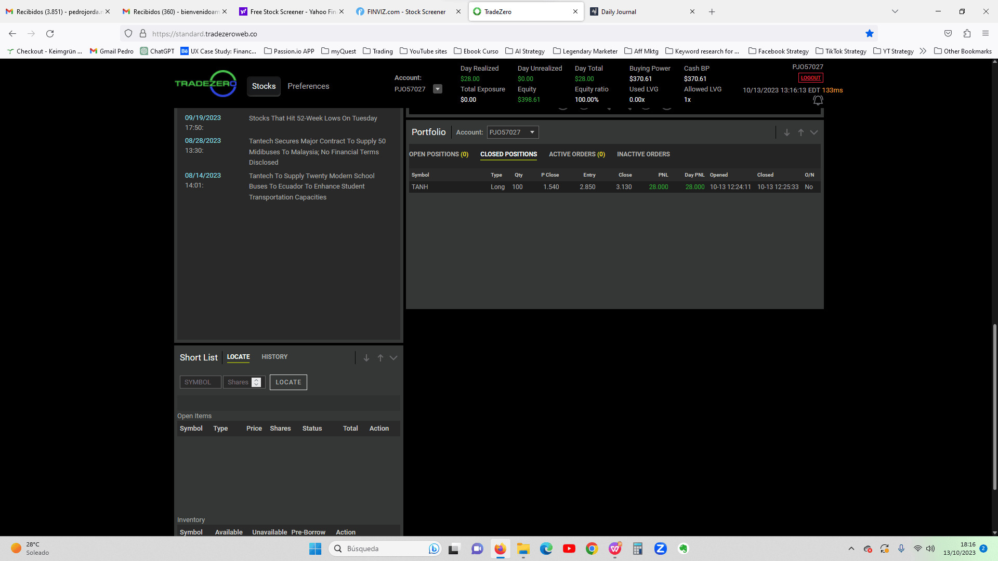Viewport: 998px width, 561px height.
Task: Open the Short List History tab
Action: 274,357
